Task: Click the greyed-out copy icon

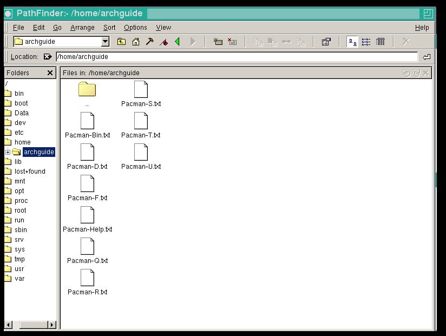Action: pos(258,42)
